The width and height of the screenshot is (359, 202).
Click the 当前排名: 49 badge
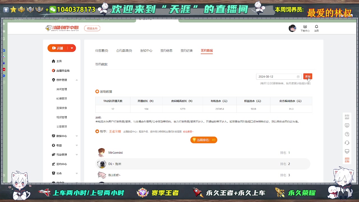point(204,140)
